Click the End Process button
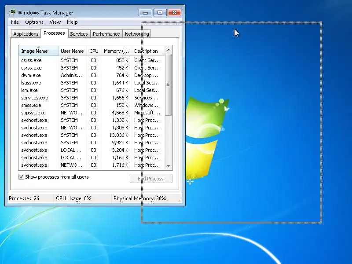This screenshot has height=264, width=352. point(151,179)
